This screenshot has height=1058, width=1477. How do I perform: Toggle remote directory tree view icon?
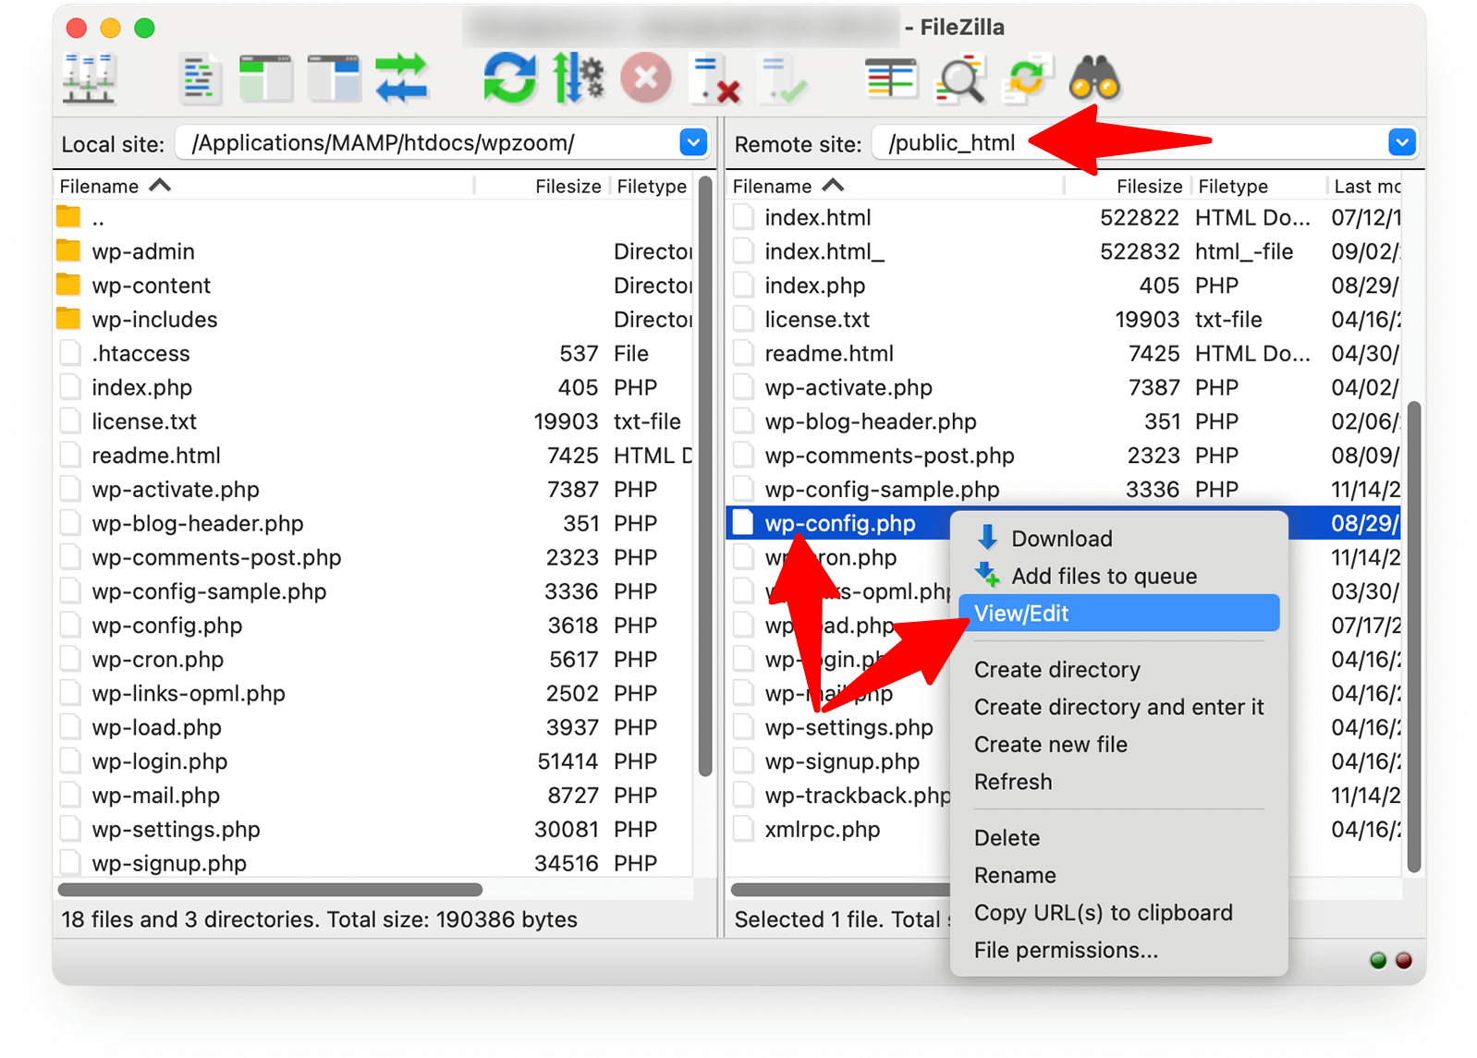tap(334, 79)
